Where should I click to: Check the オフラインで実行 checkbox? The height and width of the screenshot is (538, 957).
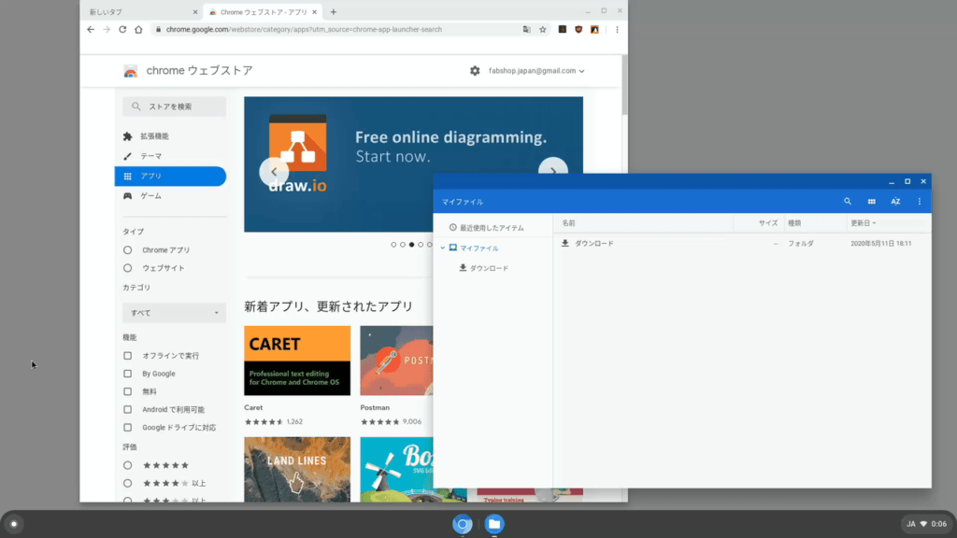(127, 356)
